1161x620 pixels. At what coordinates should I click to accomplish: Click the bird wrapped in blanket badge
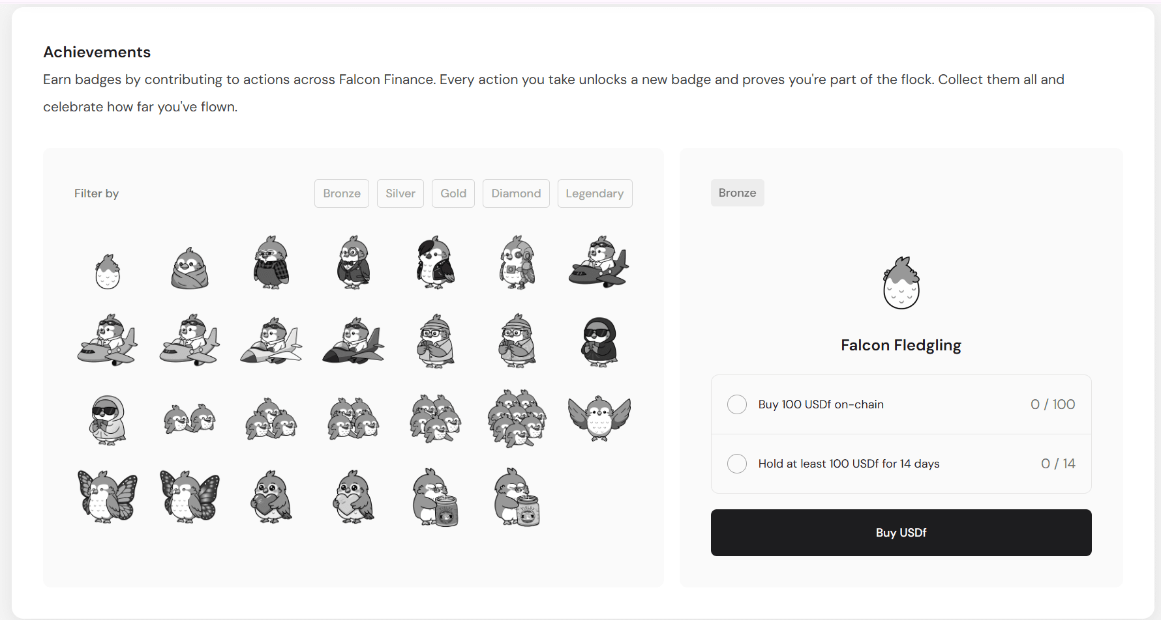point(190,268)
